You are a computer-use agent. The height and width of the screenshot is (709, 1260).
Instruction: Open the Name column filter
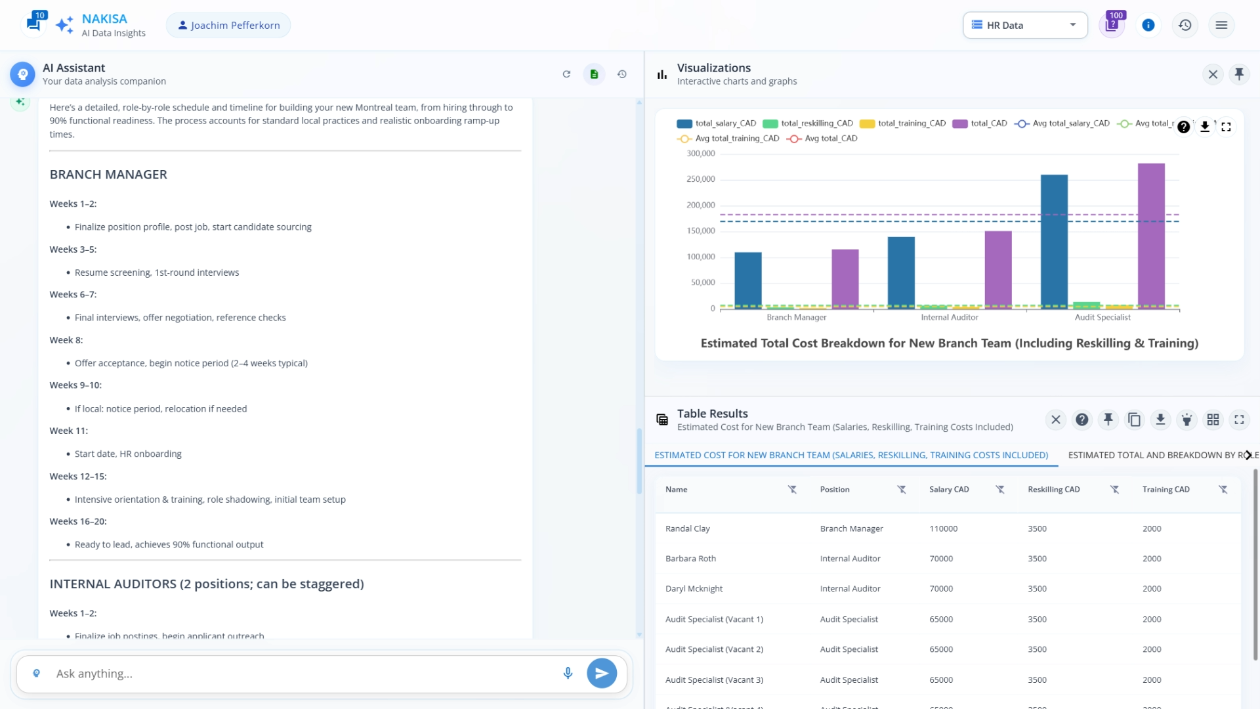(792, 490)
